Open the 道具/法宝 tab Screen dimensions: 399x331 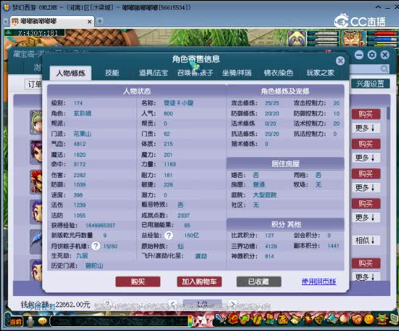pos(153,73)
